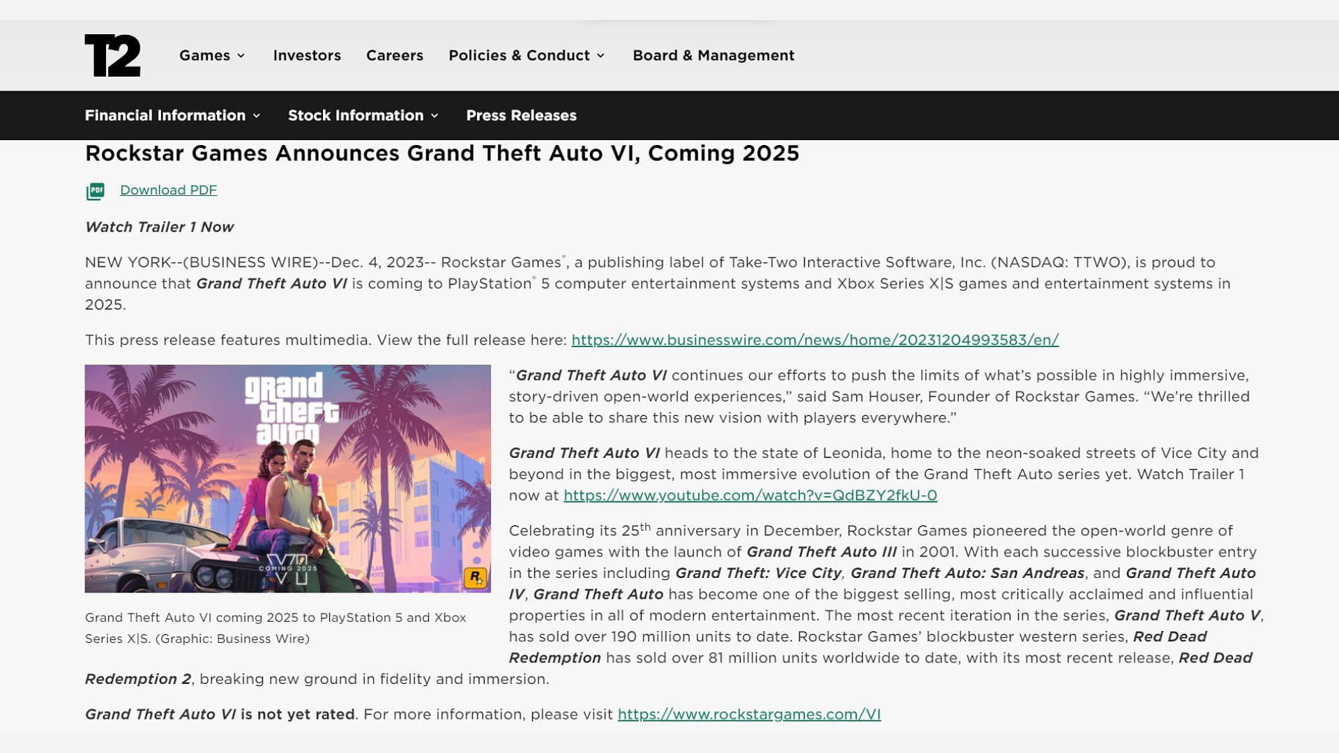Image resolution: width=1339 pixels, height=753 pixels.
Task: Click the T2 Take-Two logo
Action: pos(112,55)
